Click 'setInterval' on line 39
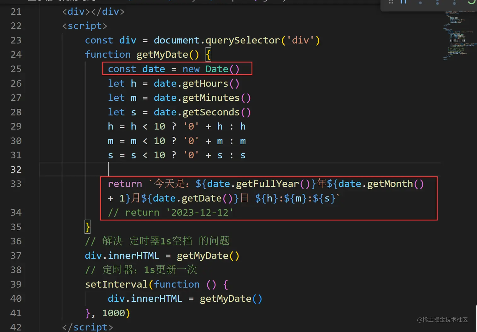The image size is (477, 332). tap(116, 284)
